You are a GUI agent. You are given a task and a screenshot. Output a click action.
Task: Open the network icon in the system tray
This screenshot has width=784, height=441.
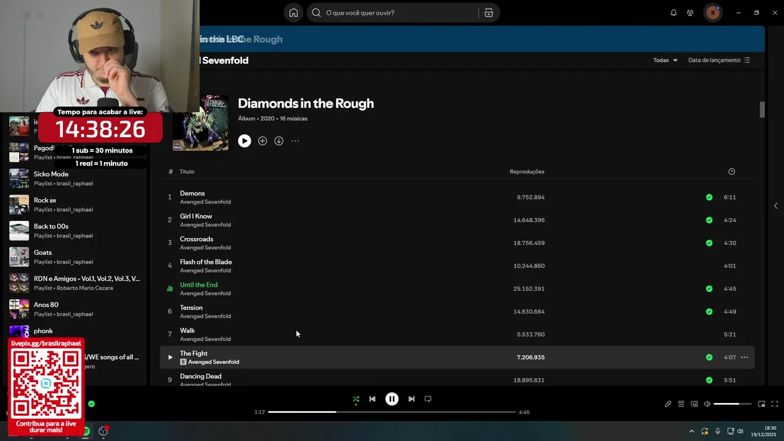731,431
